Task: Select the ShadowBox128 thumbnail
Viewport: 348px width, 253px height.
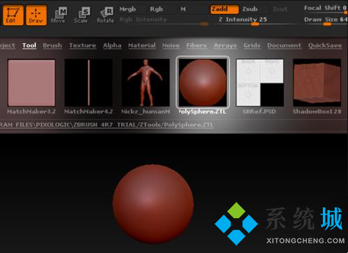Action: (x=317, y=83)
